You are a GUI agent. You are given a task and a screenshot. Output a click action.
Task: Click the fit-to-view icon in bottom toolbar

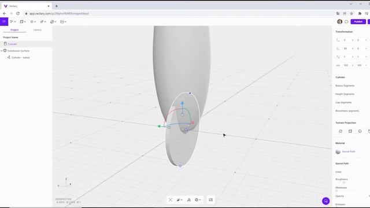click(171, 200)
